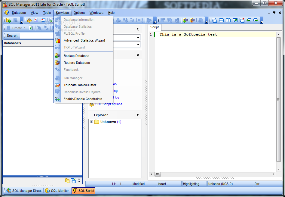This screenshot has width=285, height=197.
Task: Switch to the Script tab
Action: (155, 27)
